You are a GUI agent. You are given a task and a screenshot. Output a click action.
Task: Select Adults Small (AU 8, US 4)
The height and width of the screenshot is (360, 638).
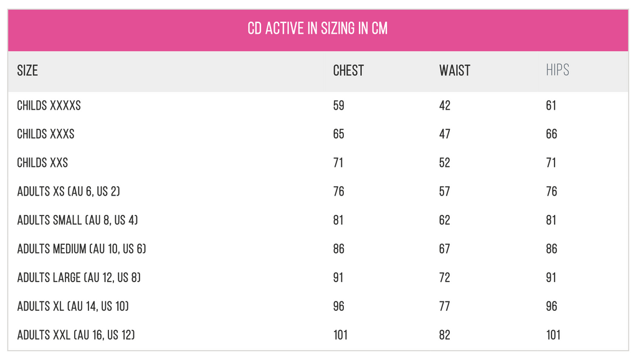77,220
